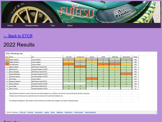
Task: Click the note starting "Results listed are based"
Action: (x=49, y=93)
